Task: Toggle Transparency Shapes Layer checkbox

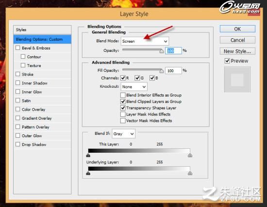Action: pyautogui.click(x=123, y=108)
